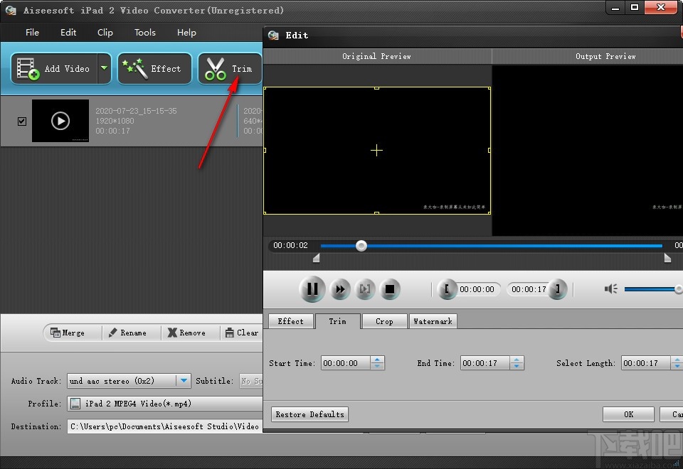Viewport: 683px width, 469px height.
Task: Switch to the Trim tab
Action: pyautogui.click(x=337, y=321)
